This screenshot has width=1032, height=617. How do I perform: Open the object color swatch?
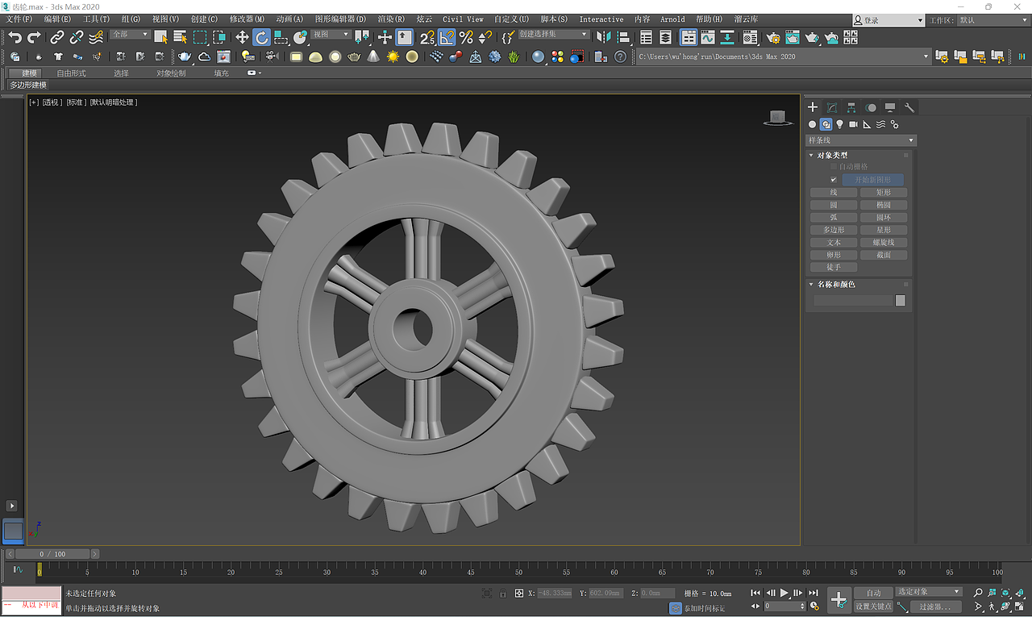tap(901, 301)
